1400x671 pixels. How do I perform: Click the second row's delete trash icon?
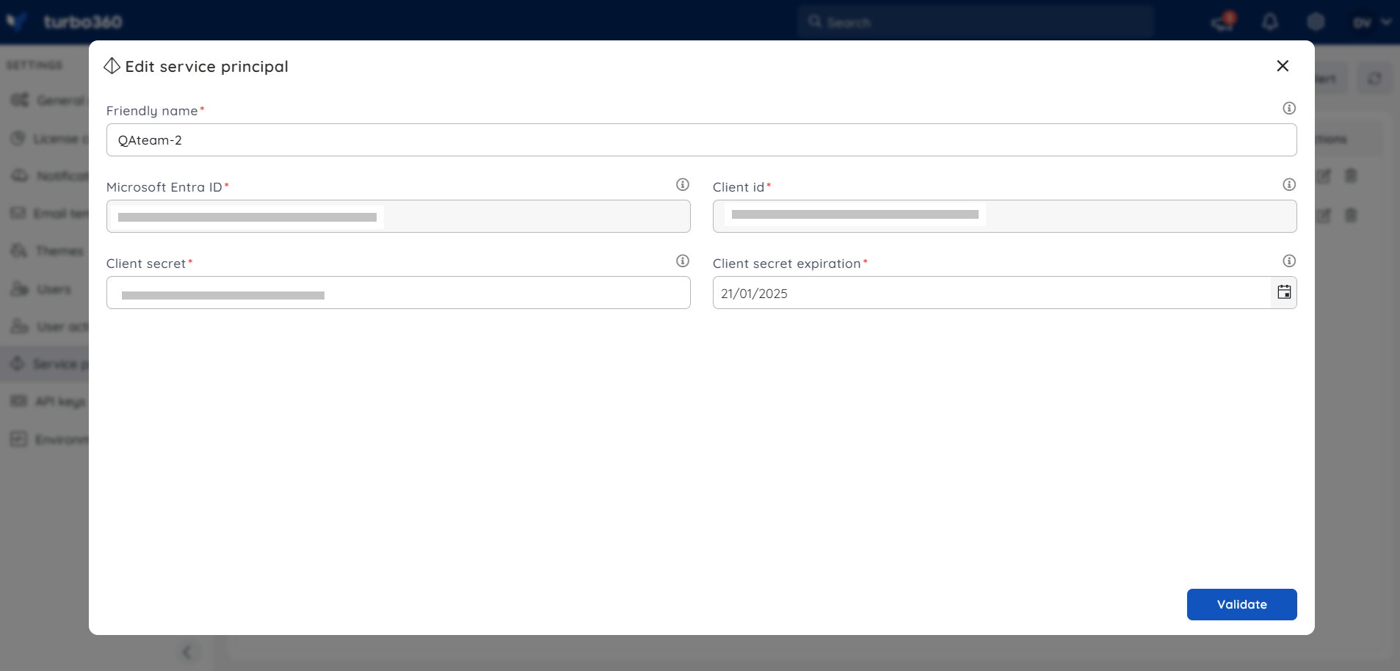tap(1351, 215)
